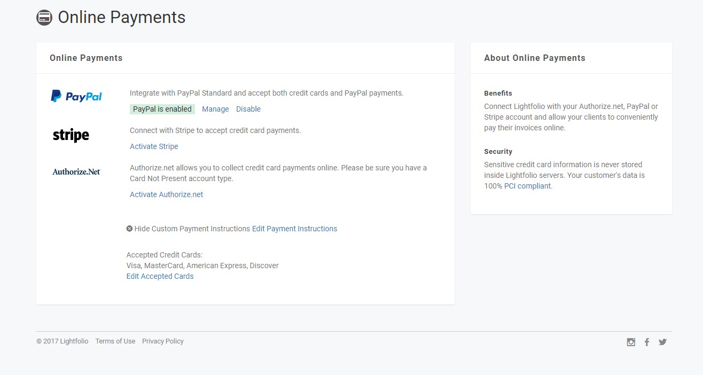Viewport: 703px width, 375px height.
Task: Click the Stripe logo
Action: pyautogui.click(x=71, y=135)
